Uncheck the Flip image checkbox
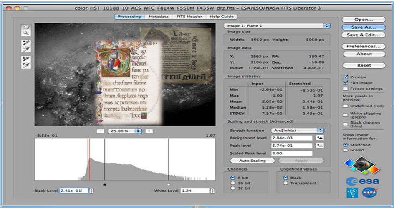This screenshot has width=394, height=208. (346, 83)
